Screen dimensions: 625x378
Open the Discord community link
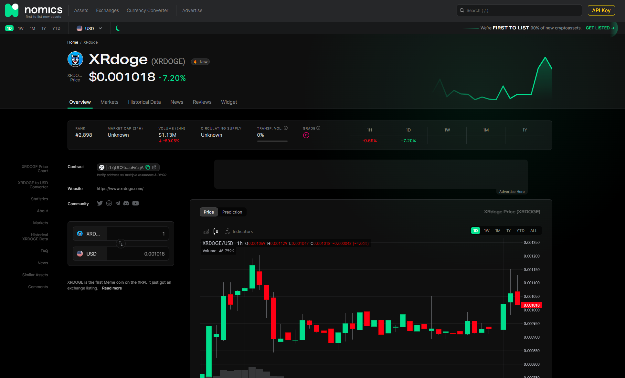[x=126, y=203]
